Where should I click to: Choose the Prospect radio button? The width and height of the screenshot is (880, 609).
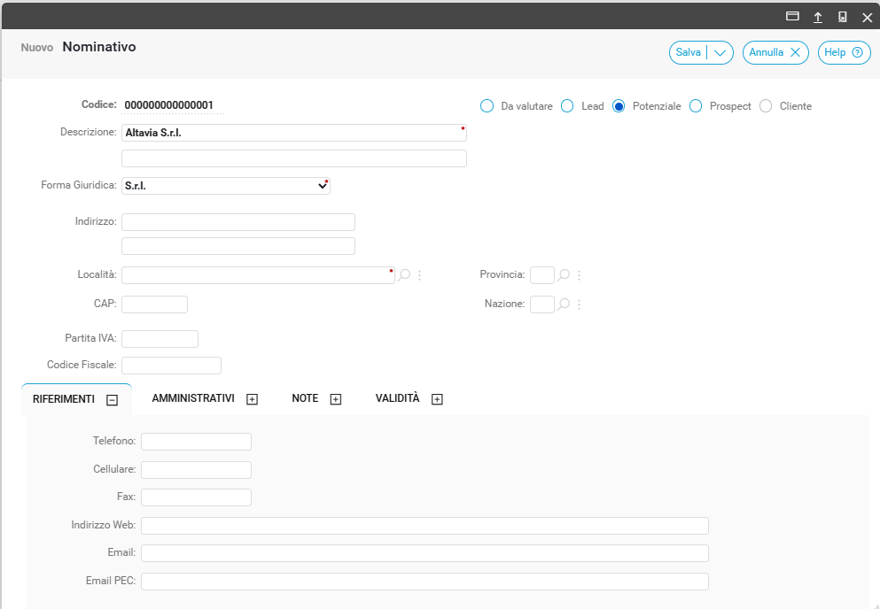[696, 106]
